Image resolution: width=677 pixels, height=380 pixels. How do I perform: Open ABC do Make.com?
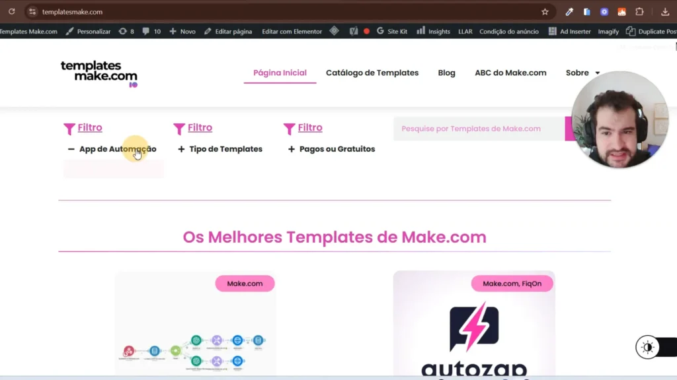point(510,73)
